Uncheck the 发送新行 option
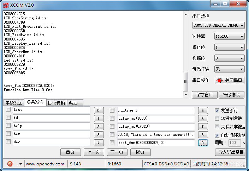 (217, 110)
